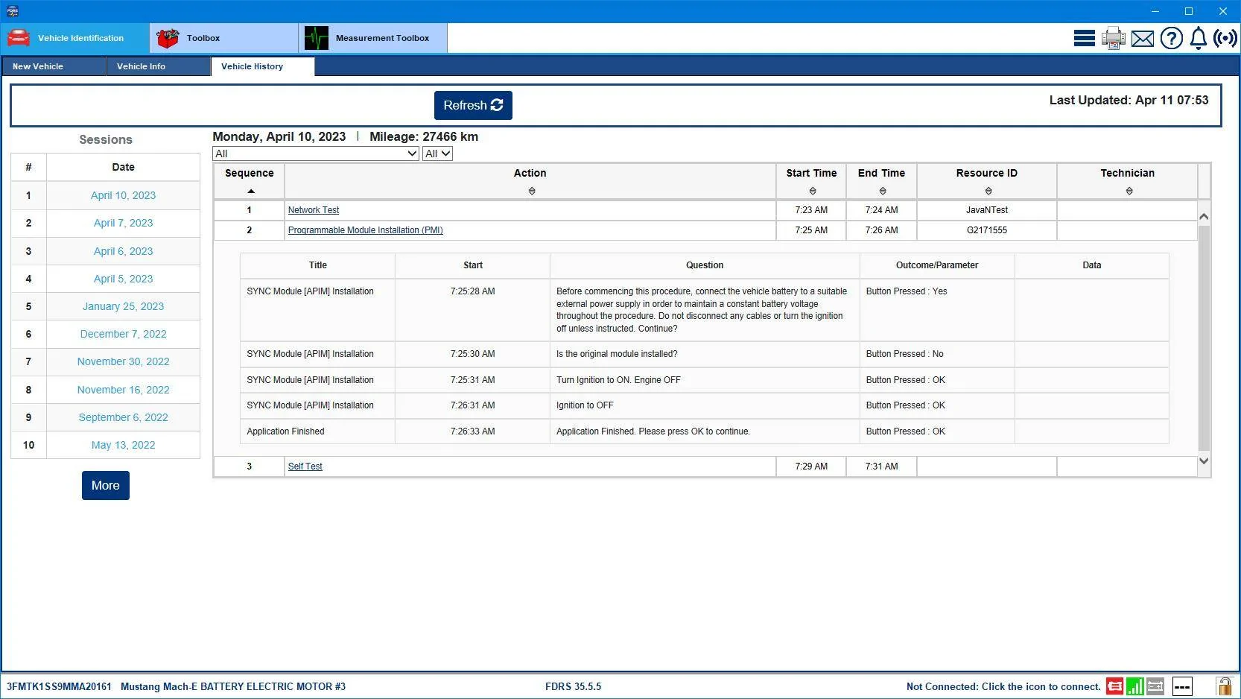
Task: Close the application window
Action: pyautogui.click(x=1222, y=11)
